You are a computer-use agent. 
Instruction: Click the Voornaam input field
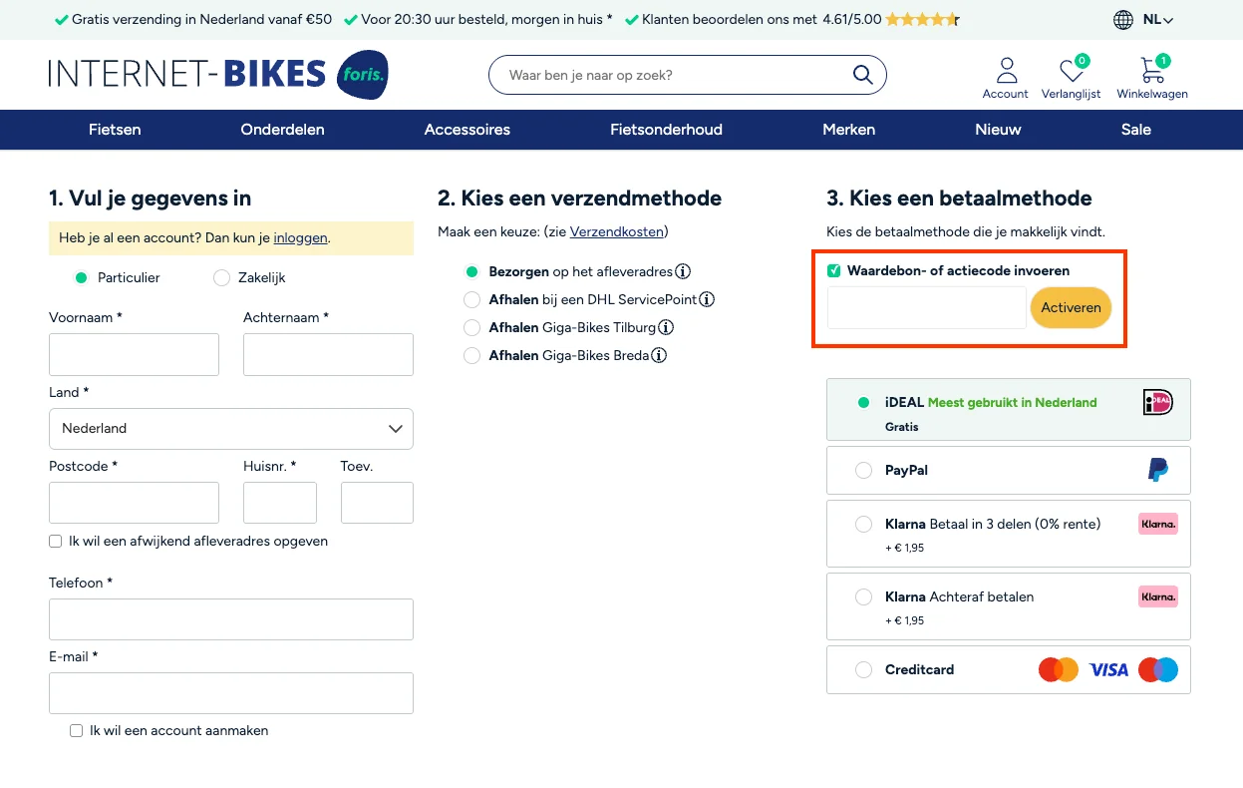(134, 354)
